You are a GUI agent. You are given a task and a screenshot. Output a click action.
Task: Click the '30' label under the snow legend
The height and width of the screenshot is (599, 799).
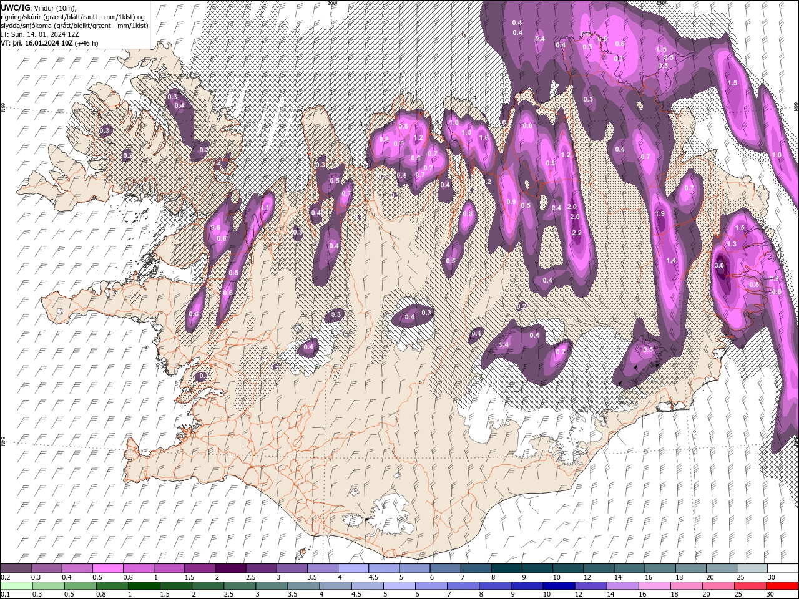pyautogui.click(x=773, y=577)
